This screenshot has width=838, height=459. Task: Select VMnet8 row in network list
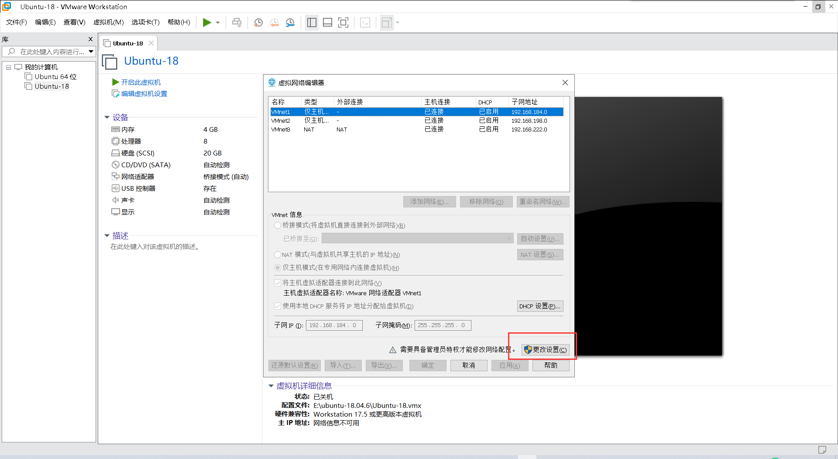tap(417, 129)
